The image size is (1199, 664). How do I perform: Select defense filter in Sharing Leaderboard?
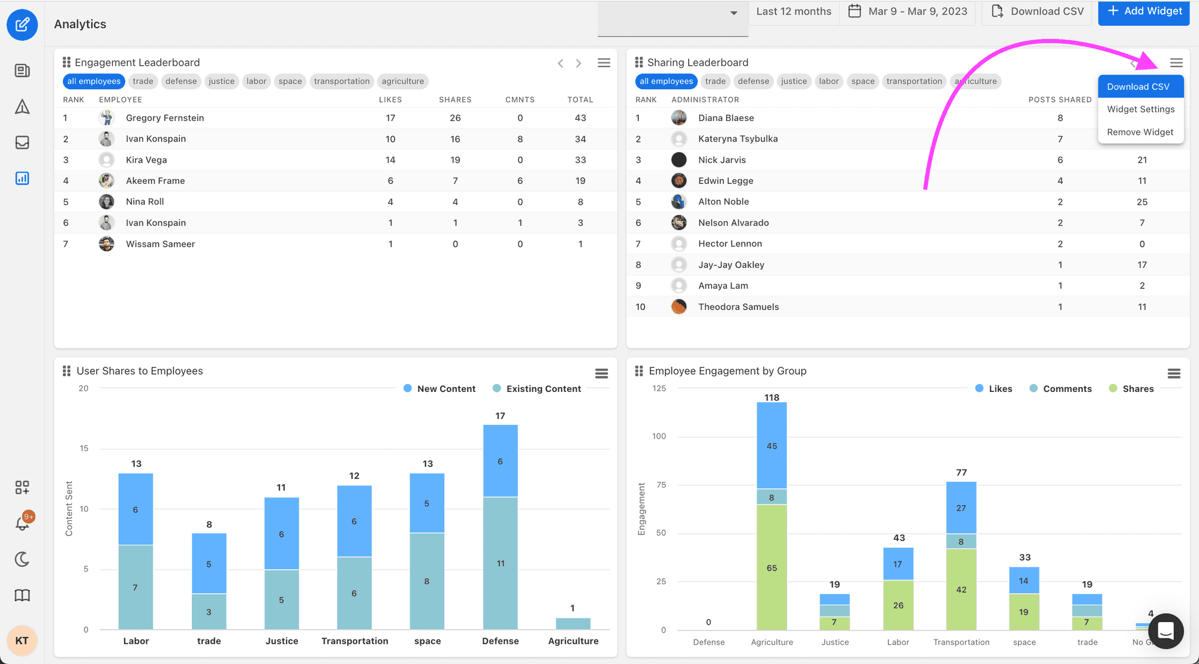tap(754, 81)
